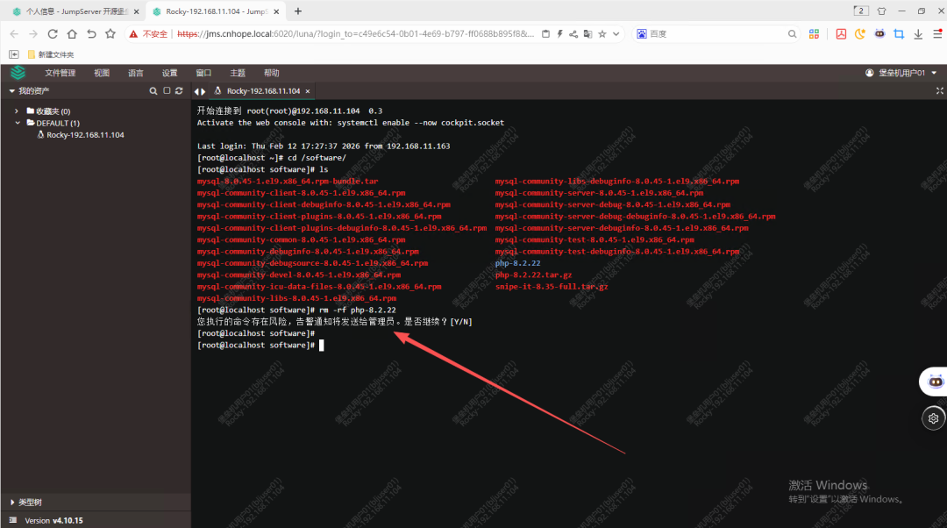Click the red PDF tool icon
The height and width of the screenshot is (528, 947).
click(x=841, y=34)
